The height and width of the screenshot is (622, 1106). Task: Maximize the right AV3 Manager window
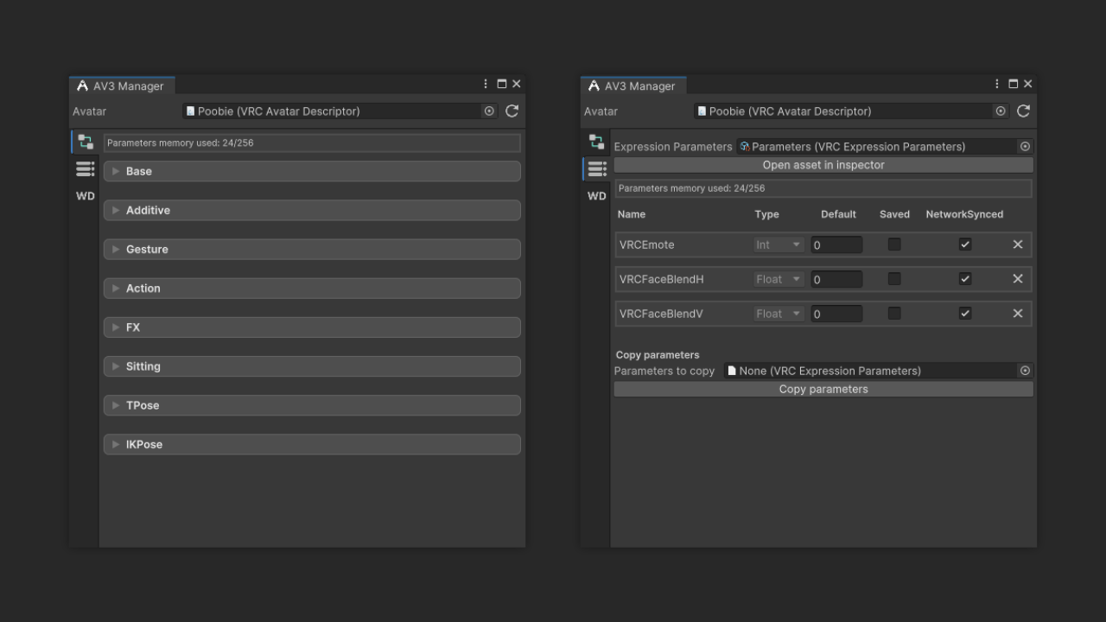click(x=1013, y=84)
